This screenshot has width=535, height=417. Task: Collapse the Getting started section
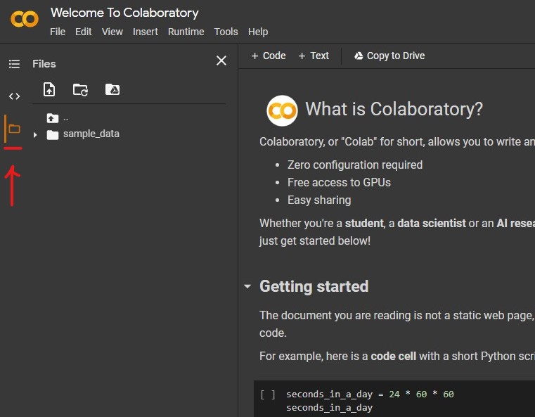click(247, 287)
